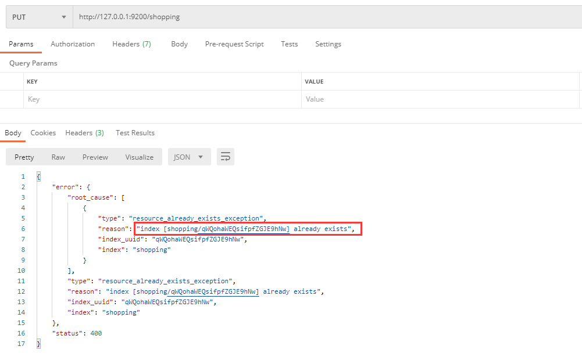Open the JSON format dropdown

click(x=190, y=157)
